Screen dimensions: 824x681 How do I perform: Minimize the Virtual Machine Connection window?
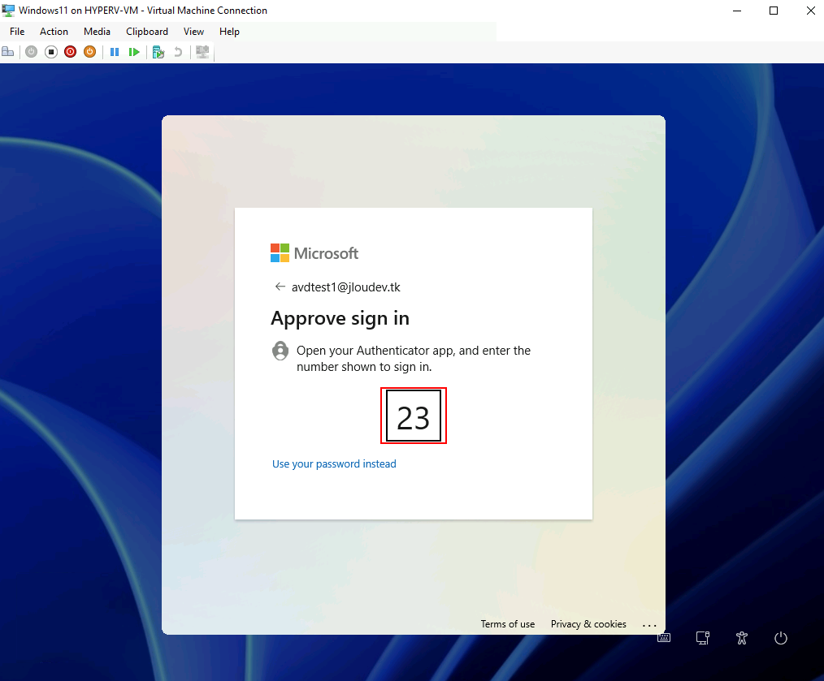(737, 11)
